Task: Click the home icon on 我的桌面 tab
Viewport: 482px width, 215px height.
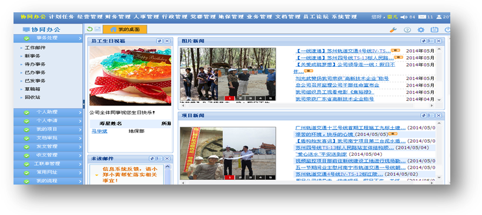Action: (113, 29)
